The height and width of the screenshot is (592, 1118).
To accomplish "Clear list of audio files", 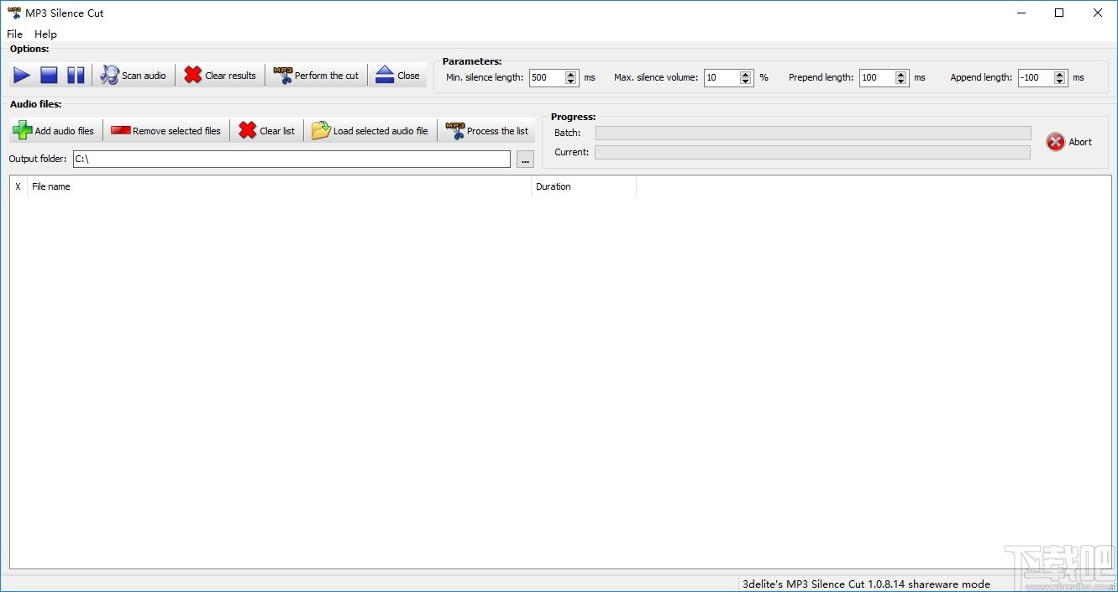I will (267, 131).
